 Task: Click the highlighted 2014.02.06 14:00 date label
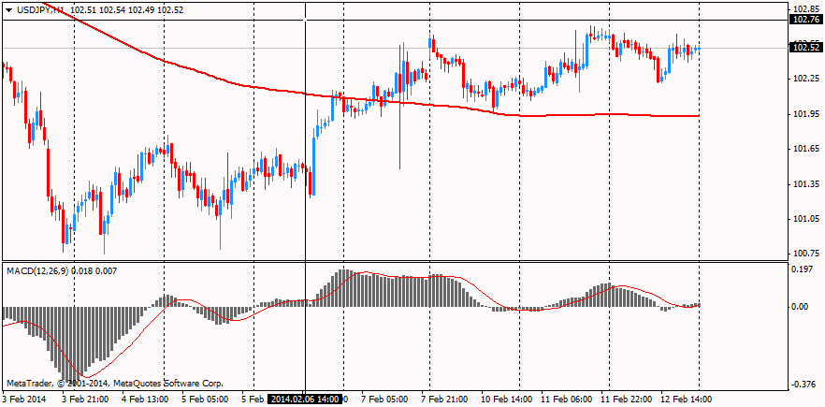pyautogui.click(x=305, y=399)
